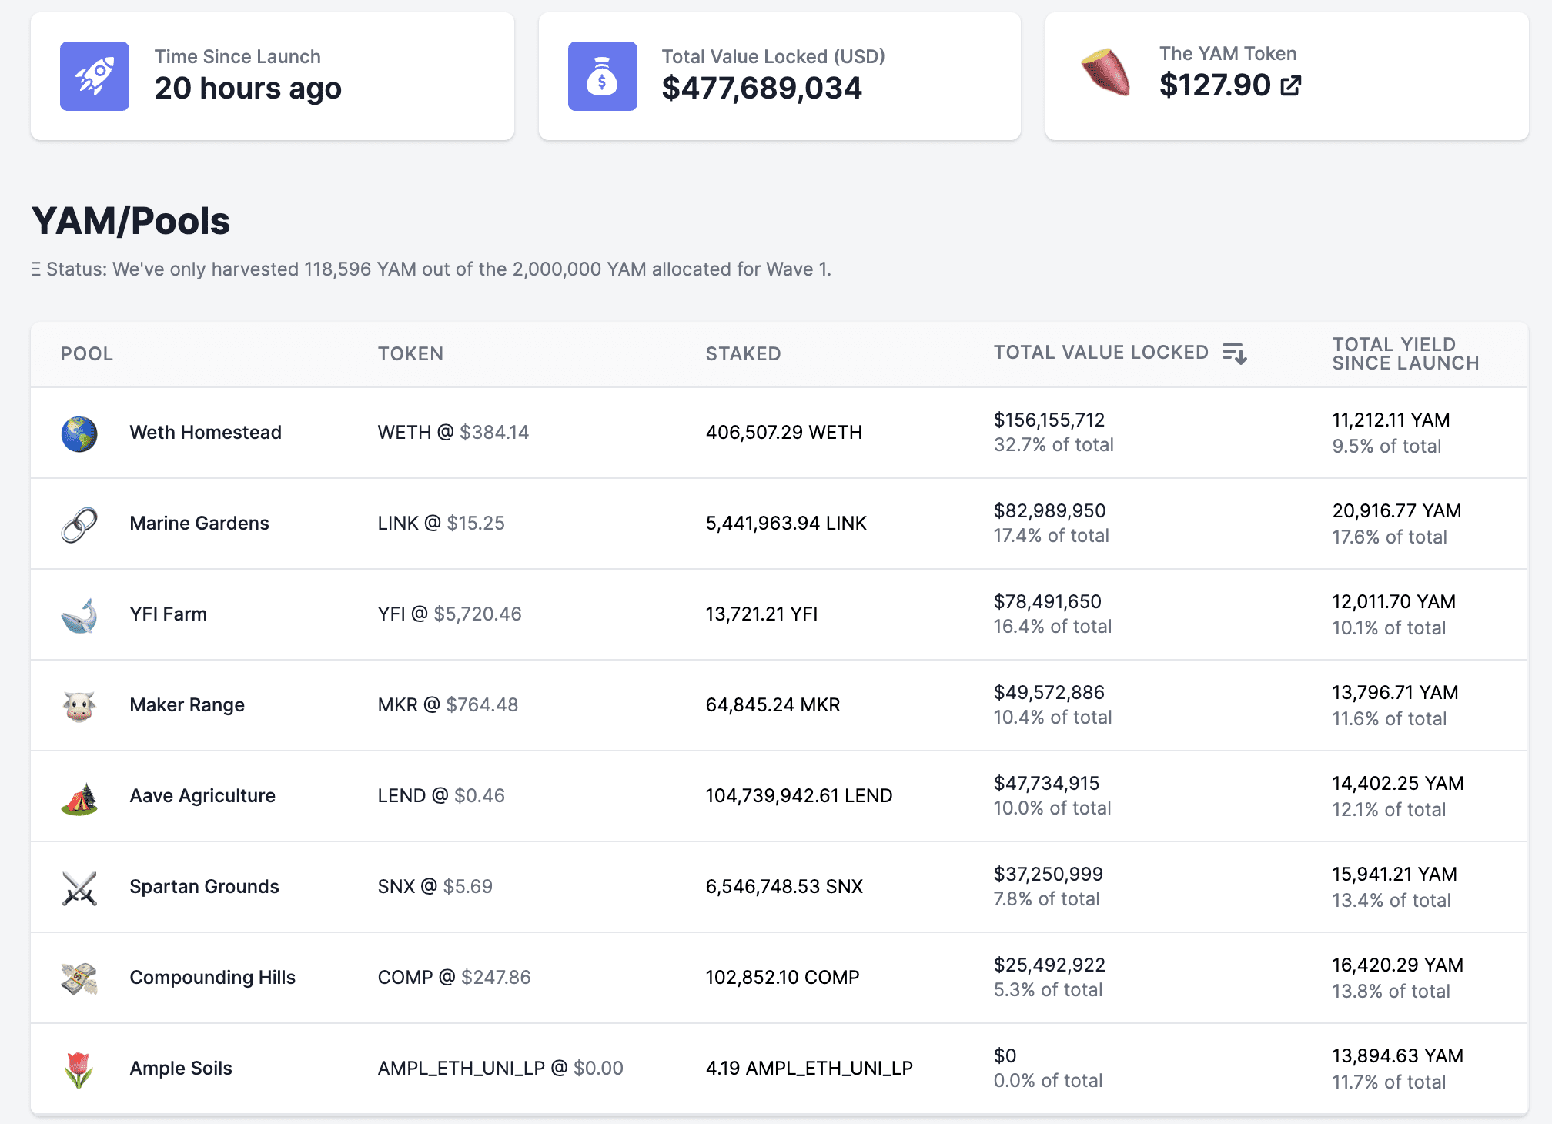
Task: Click the $49,572,886 locked value
Action: (x=1049, y=693)
